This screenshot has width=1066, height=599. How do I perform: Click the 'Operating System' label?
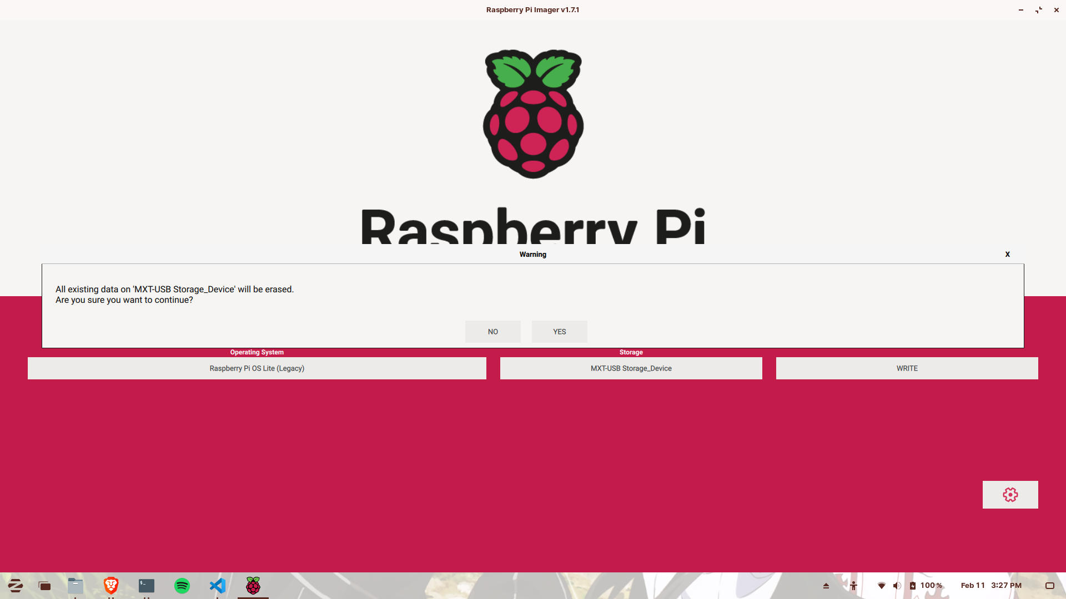257,352
